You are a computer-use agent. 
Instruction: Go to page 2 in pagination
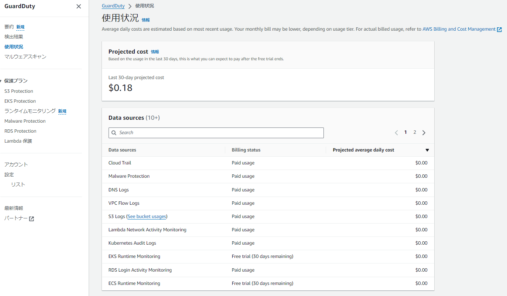(x=415, y=132)
